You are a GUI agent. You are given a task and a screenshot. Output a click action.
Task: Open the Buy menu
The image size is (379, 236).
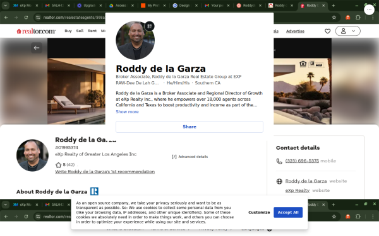pyautogui.click(x=68, y=31)
